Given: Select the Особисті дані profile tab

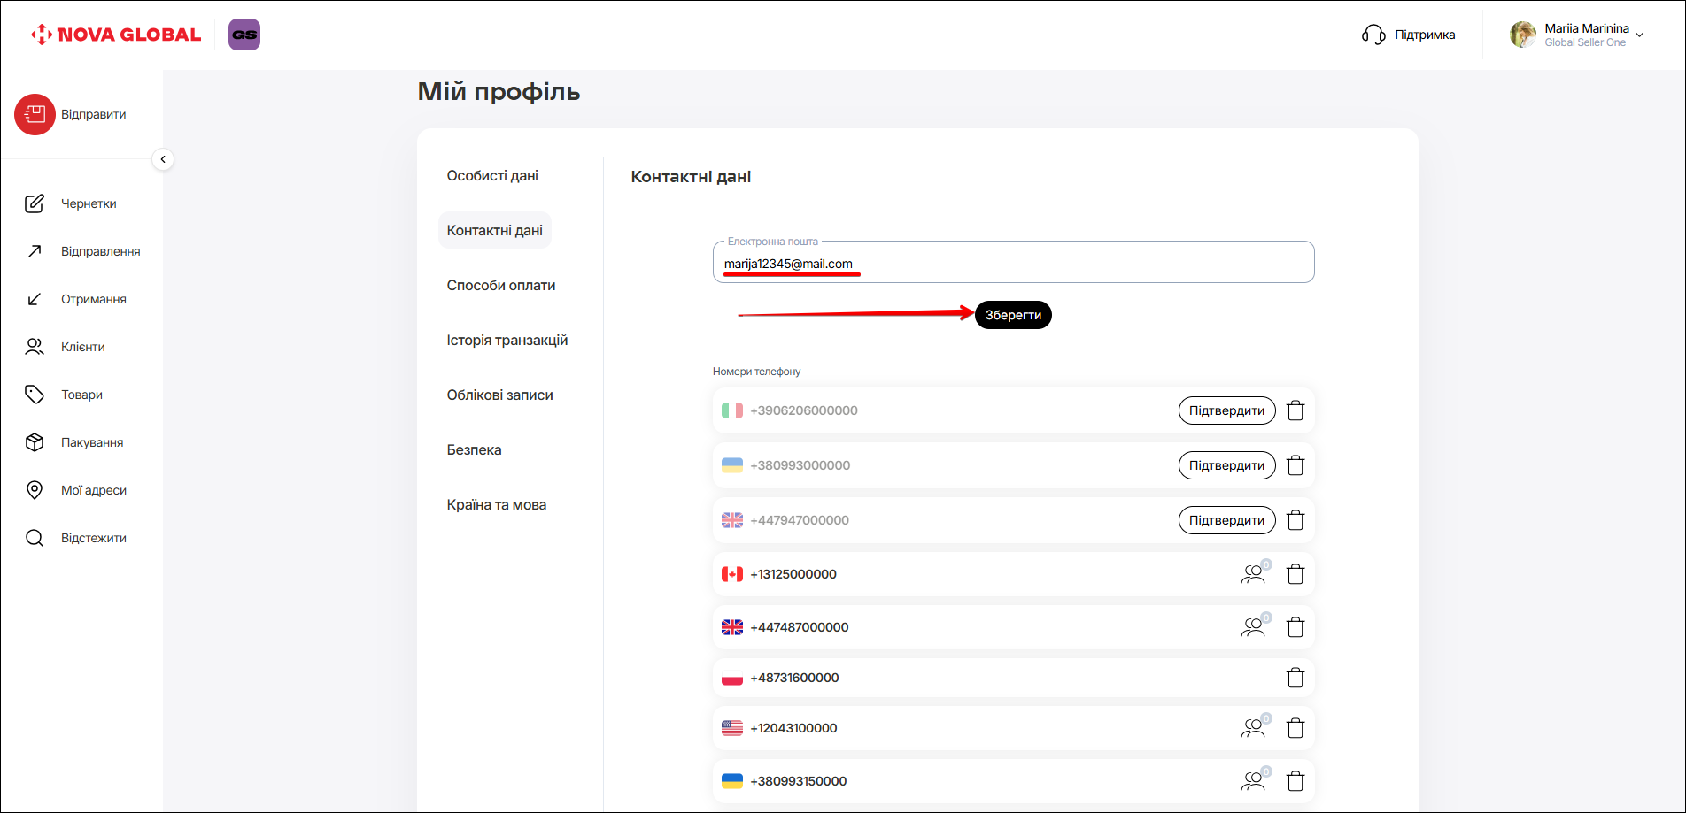Looking at the screenshot, I should tap(492, 175).
